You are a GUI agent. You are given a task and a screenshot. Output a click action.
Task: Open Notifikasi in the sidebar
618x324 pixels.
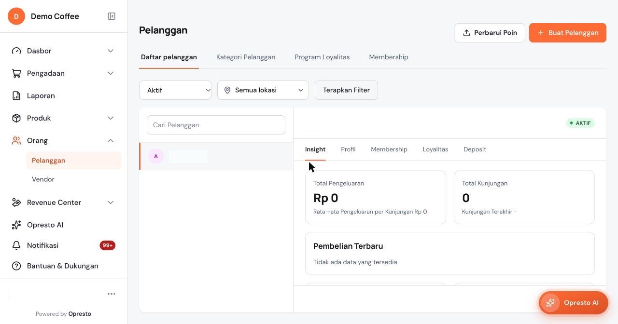pos(64,245)
